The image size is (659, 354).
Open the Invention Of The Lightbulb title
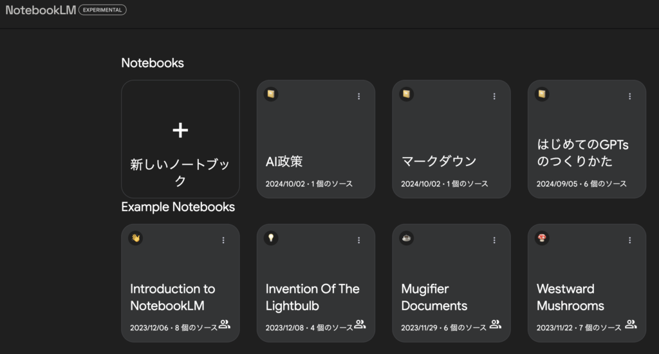[312, 297]
